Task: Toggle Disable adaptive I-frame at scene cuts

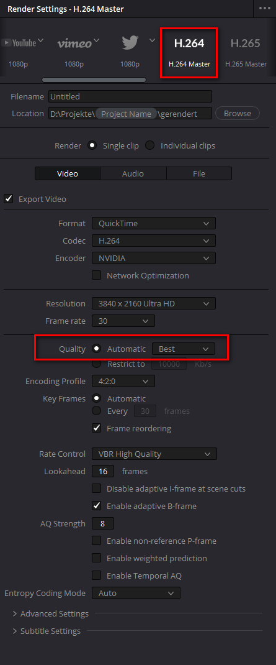Action: (x=97, y=488)
